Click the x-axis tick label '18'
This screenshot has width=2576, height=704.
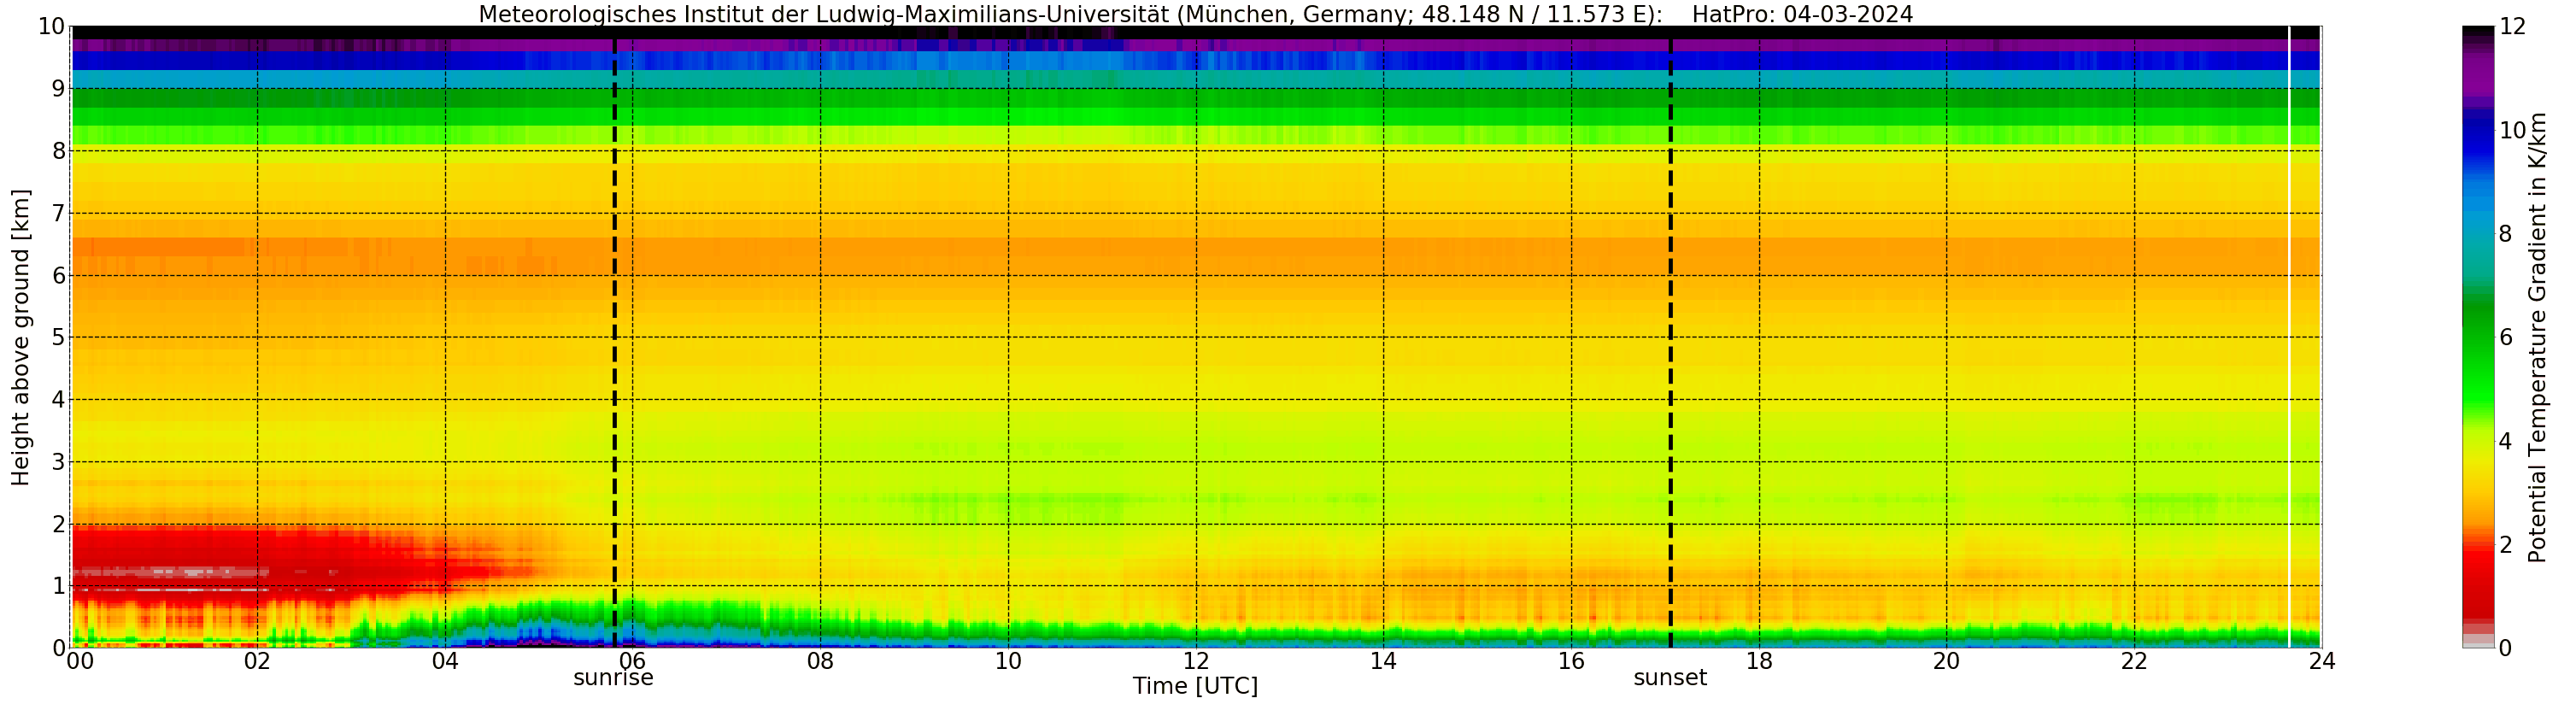pyautogui.click(x=1759, y=661)
